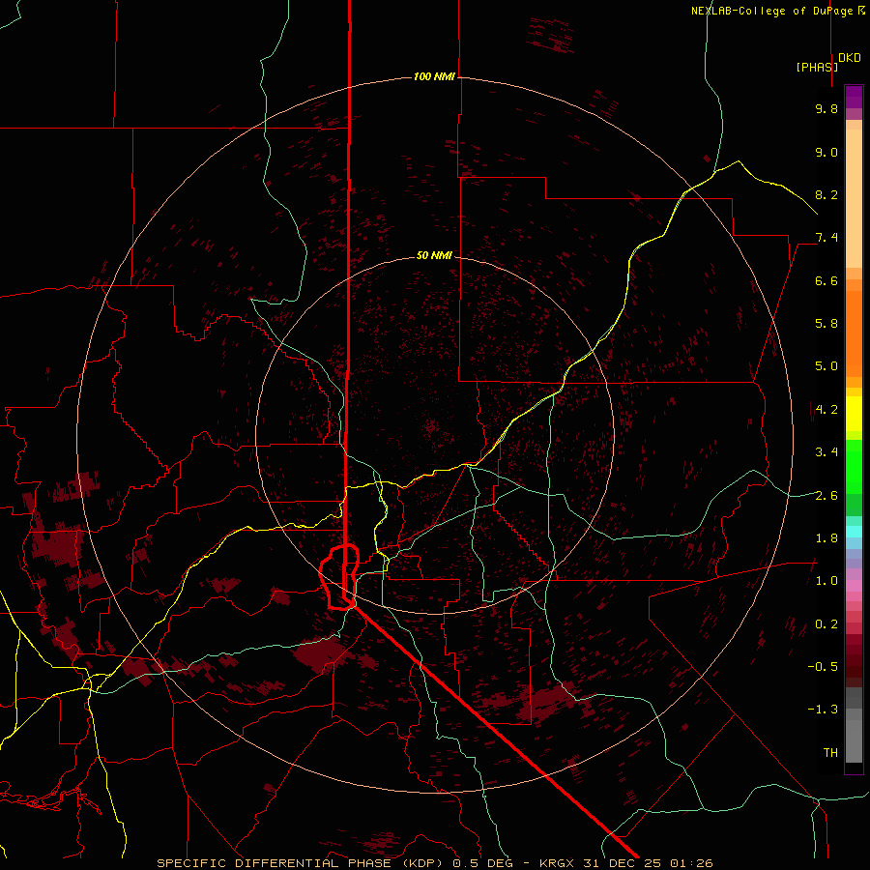Click the 1.0 colorbar value

pos(826,581)
